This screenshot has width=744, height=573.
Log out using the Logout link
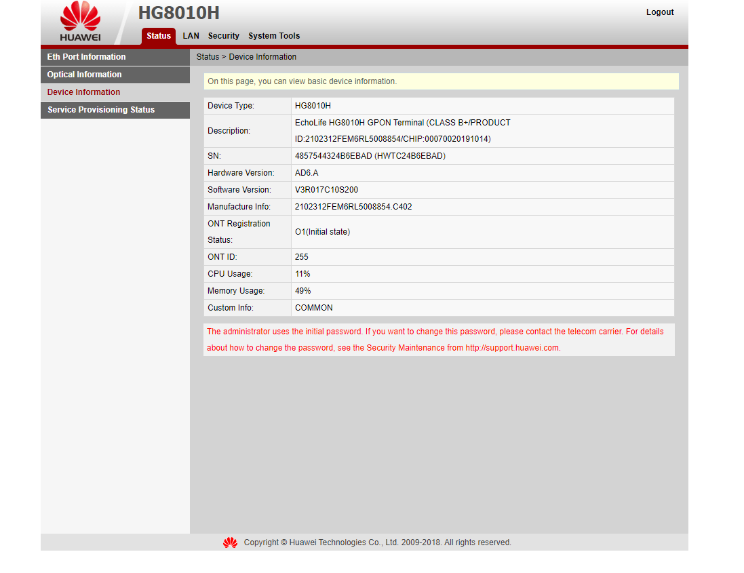point(659,12)
